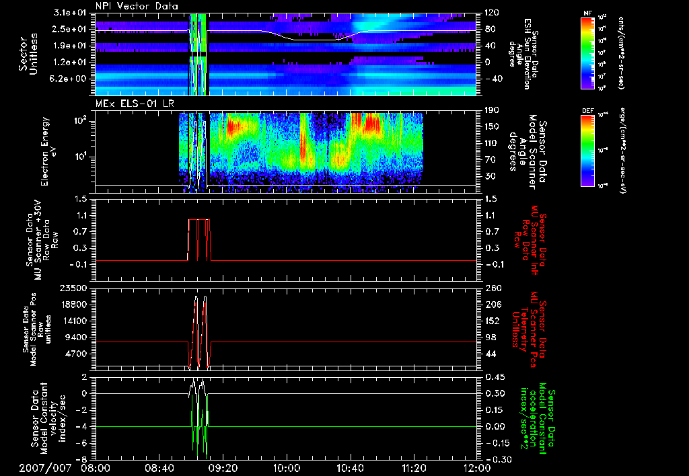
Task: Select the 'NPI Vector Data' panel title
Action: [137, 6]
